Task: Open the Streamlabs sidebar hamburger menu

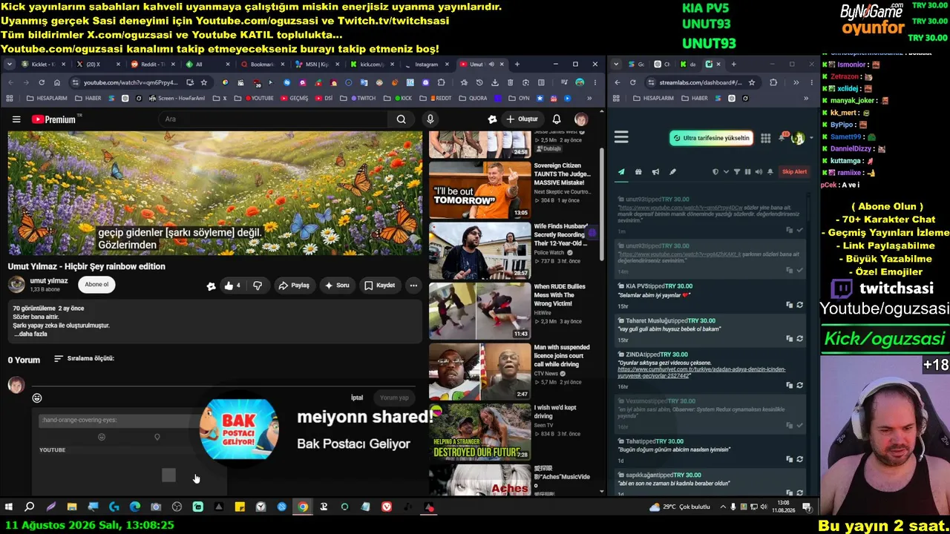Action: (x=621, y=137)
